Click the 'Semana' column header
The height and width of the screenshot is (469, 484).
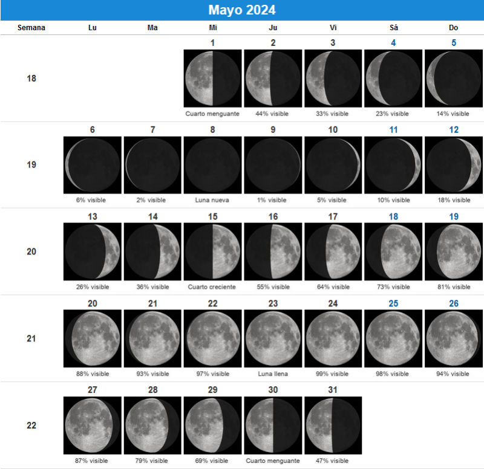click(31, 28)
